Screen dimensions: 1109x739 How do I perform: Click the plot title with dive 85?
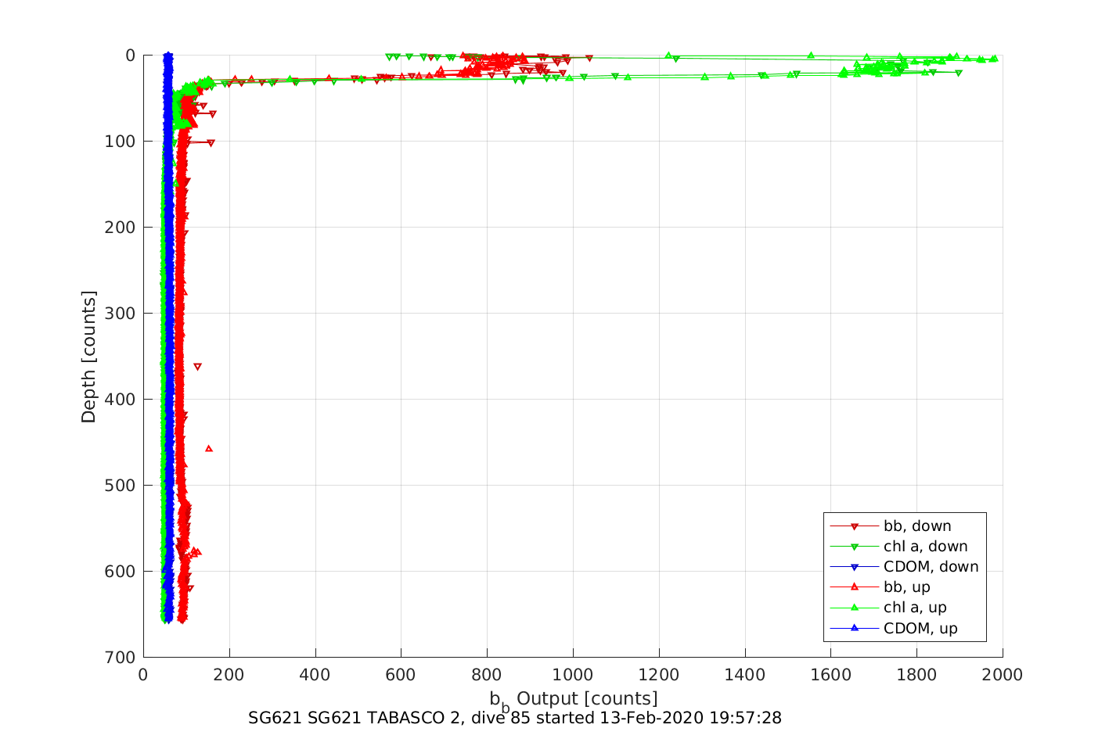point(515,718)
